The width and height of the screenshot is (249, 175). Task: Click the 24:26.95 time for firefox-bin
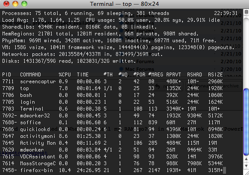tap(89, 170)
